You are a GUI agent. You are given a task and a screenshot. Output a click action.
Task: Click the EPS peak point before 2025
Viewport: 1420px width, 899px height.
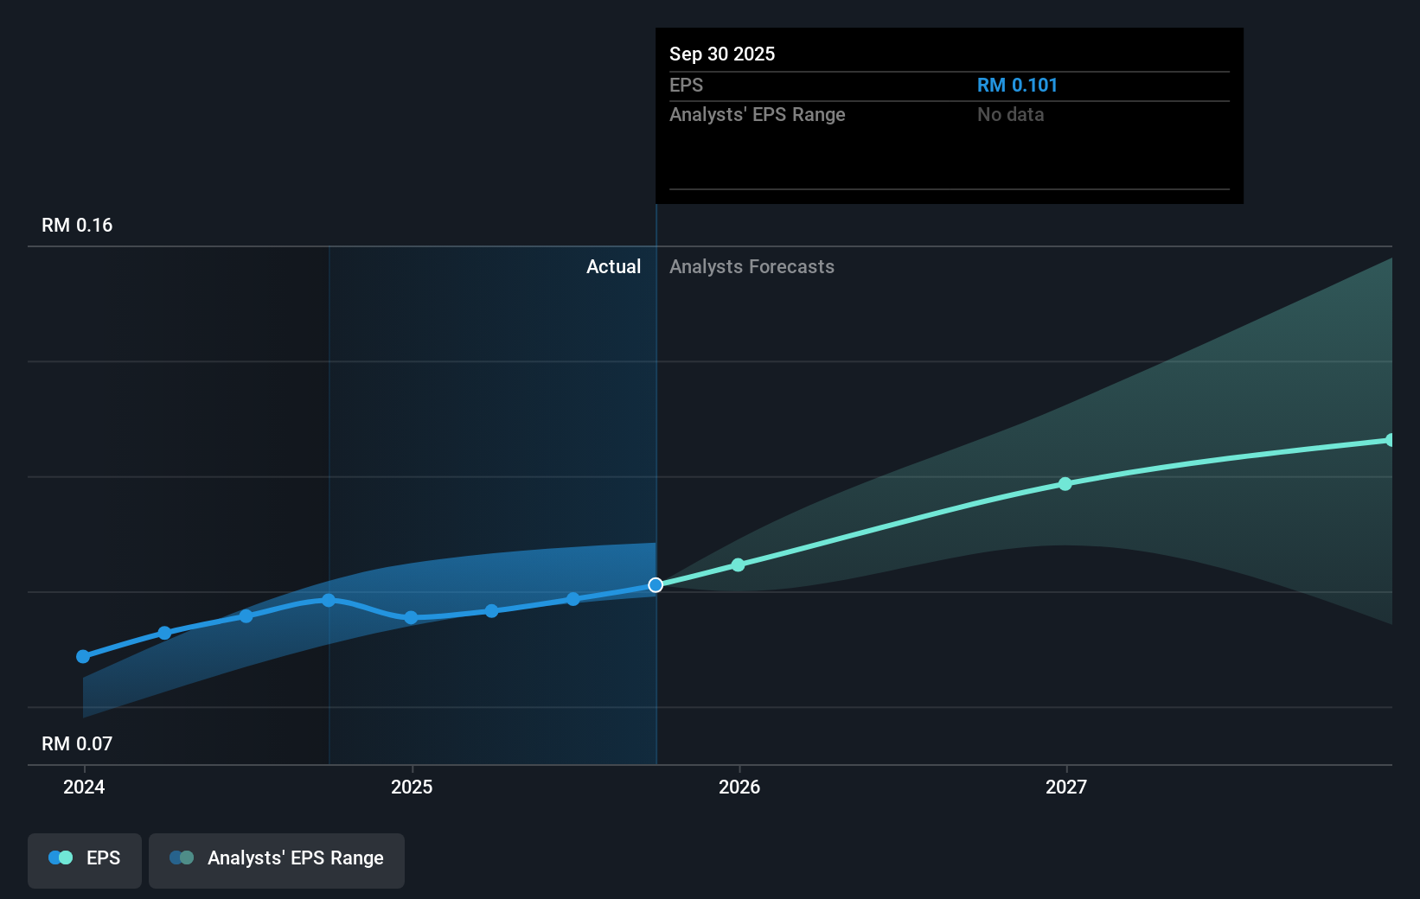[x=329, y=600]
